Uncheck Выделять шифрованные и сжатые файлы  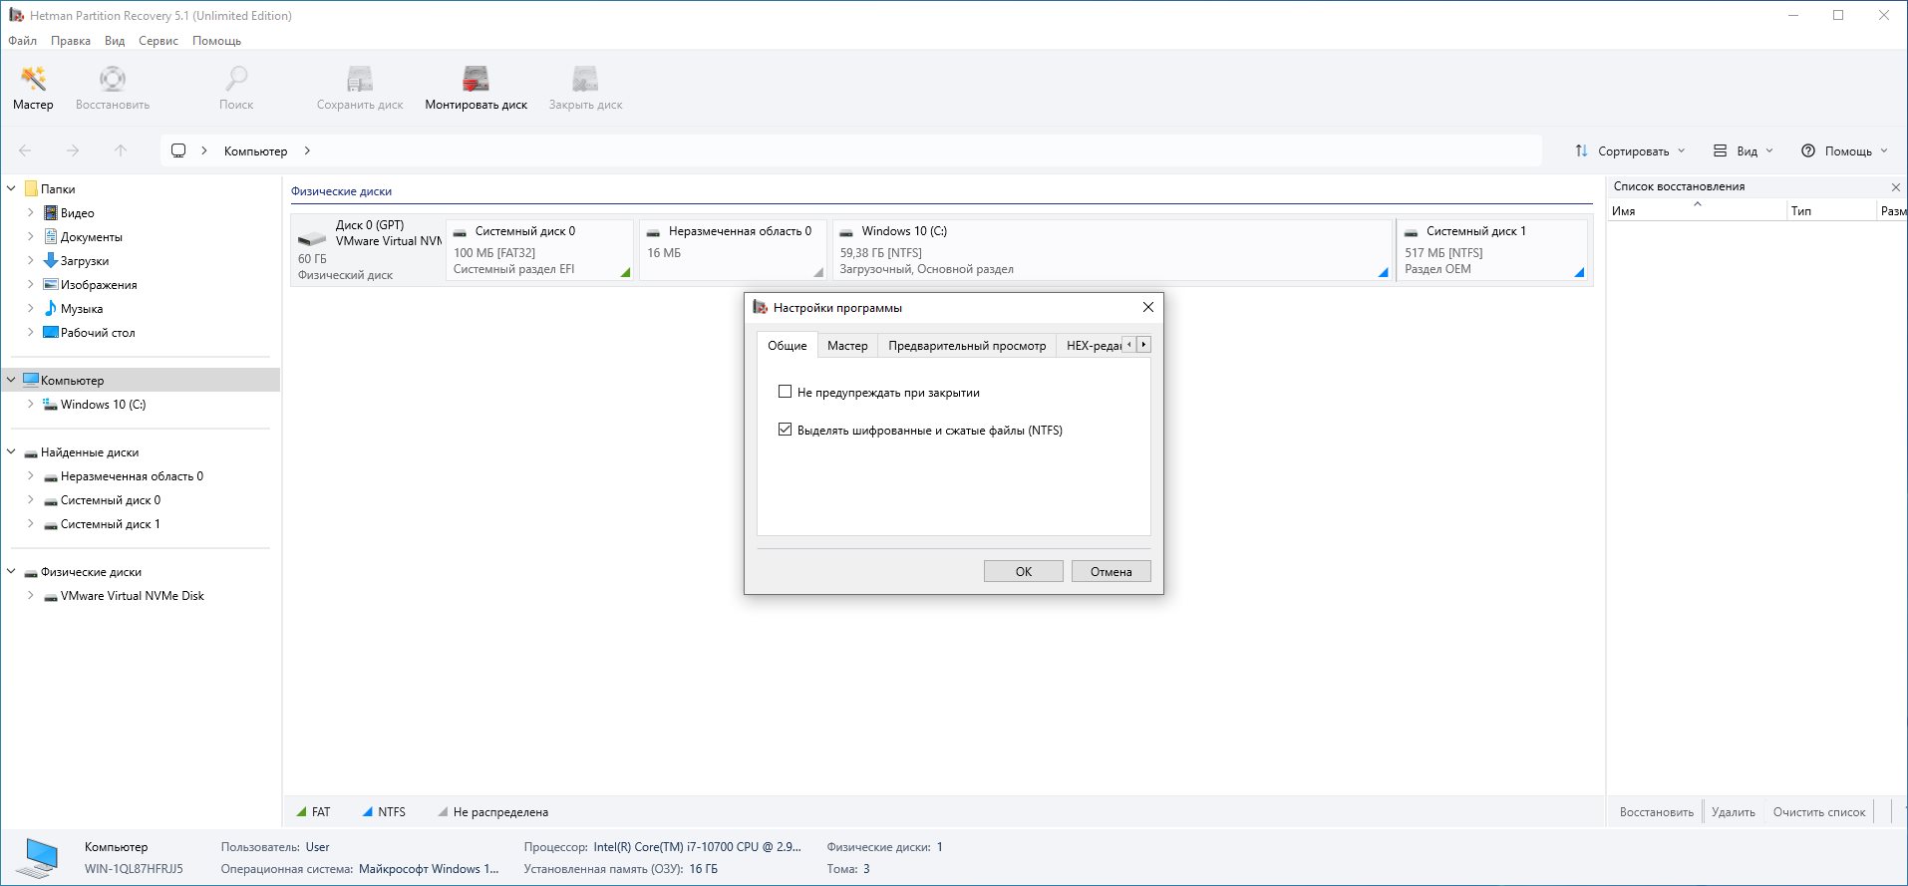tap(785, 430)
